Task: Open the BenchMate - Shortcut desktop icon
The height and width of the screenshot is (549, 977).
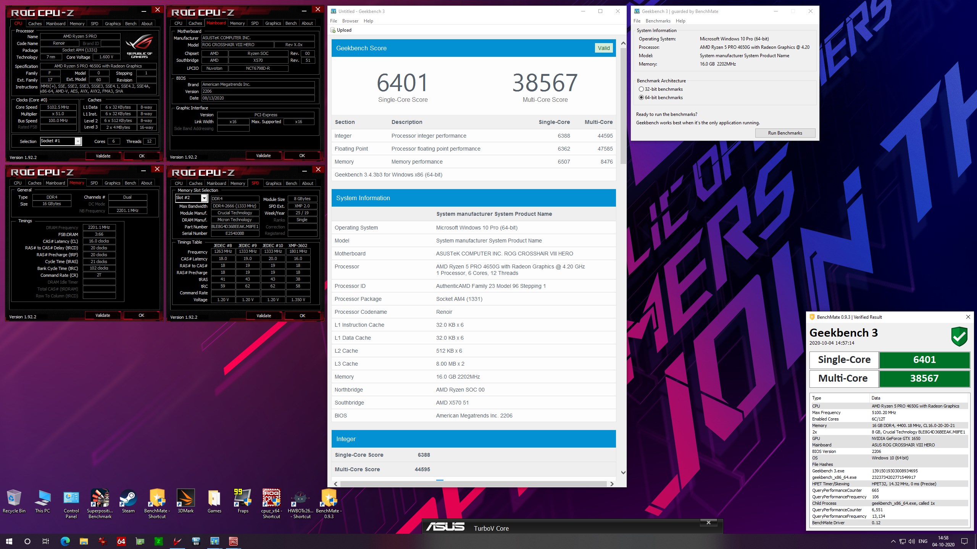Action: pyautogui.click(x=157, y=504)
